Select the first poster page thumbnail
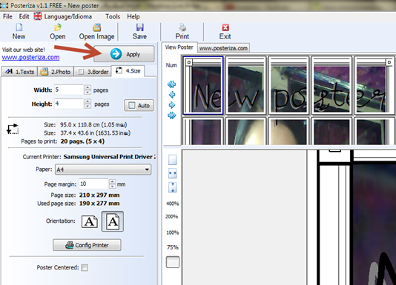Viewport: 396px width, 285px height. tap(203, 85)
